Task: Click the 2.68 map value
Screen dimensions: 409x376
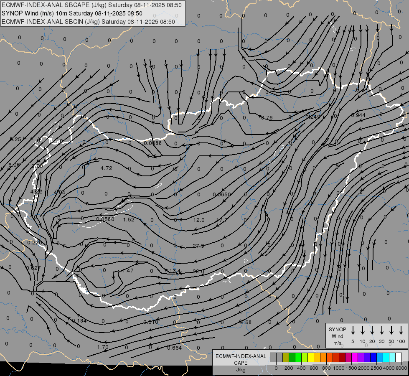Action: pos(246,322)
